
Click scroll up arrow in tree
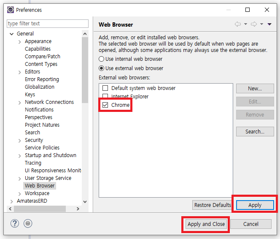tap(85, 34)
